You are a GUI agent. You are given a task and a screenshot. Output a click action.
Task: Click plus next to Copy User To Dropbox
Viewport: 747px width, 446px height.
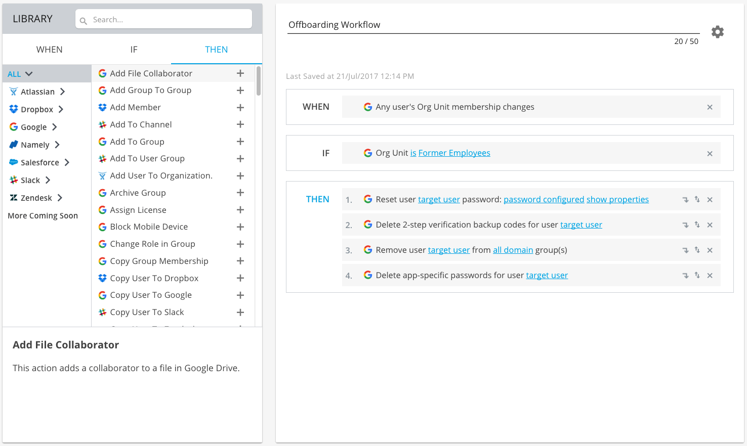[x=240, y=278]
